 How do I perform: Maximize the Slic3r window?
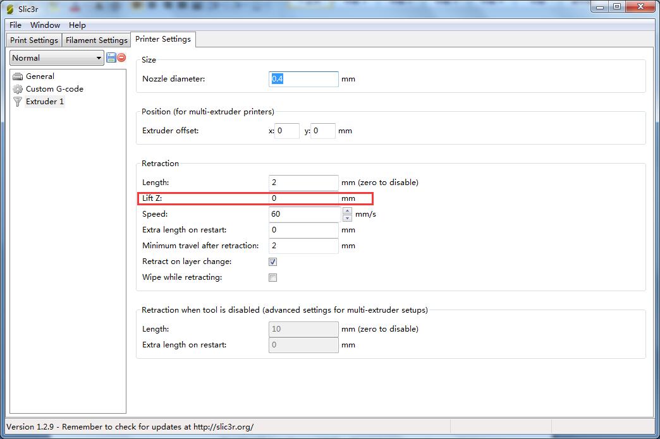[617, 7]
